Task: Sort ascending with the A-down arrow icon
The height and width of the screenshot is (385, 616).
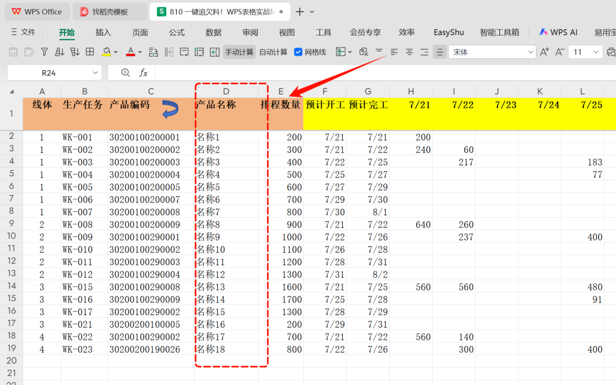Action: 60,52
